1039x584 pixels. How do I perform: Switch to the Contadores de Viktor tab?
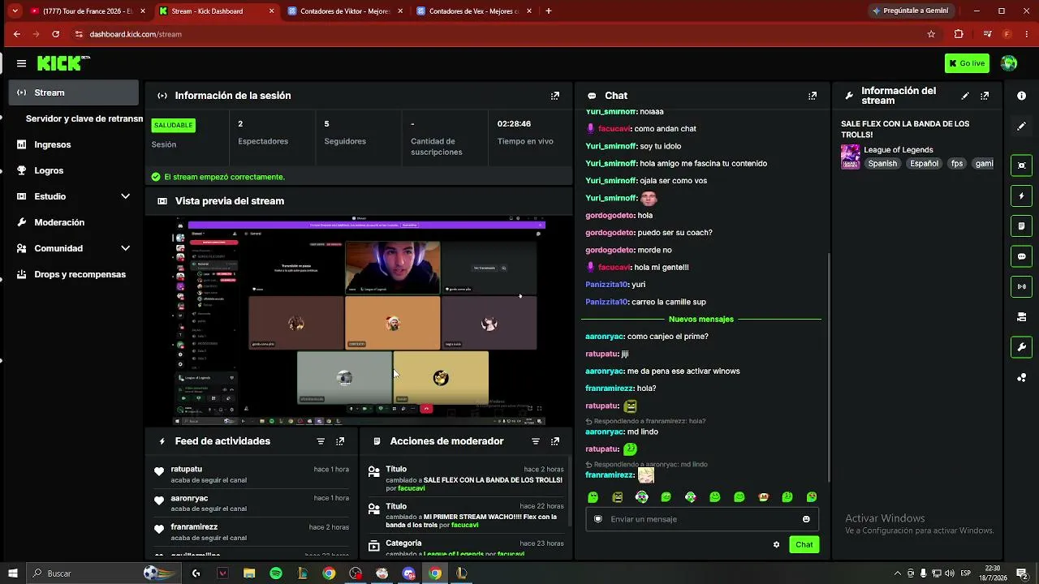[x=344, y=11]
